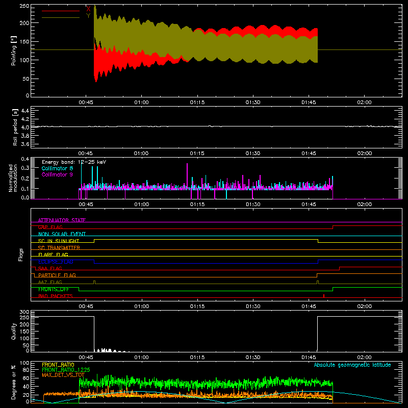Click the Normalized modulation axis label
Viewport: 408px width, 408px height.
pos(13,178)
